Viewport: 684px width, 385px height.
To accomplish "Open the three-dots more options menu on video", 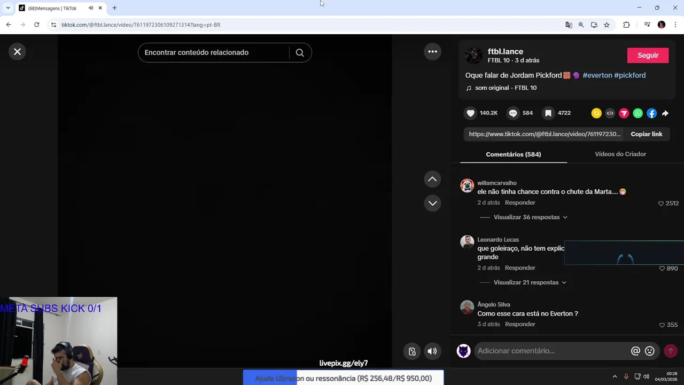I will pos(432,52).
